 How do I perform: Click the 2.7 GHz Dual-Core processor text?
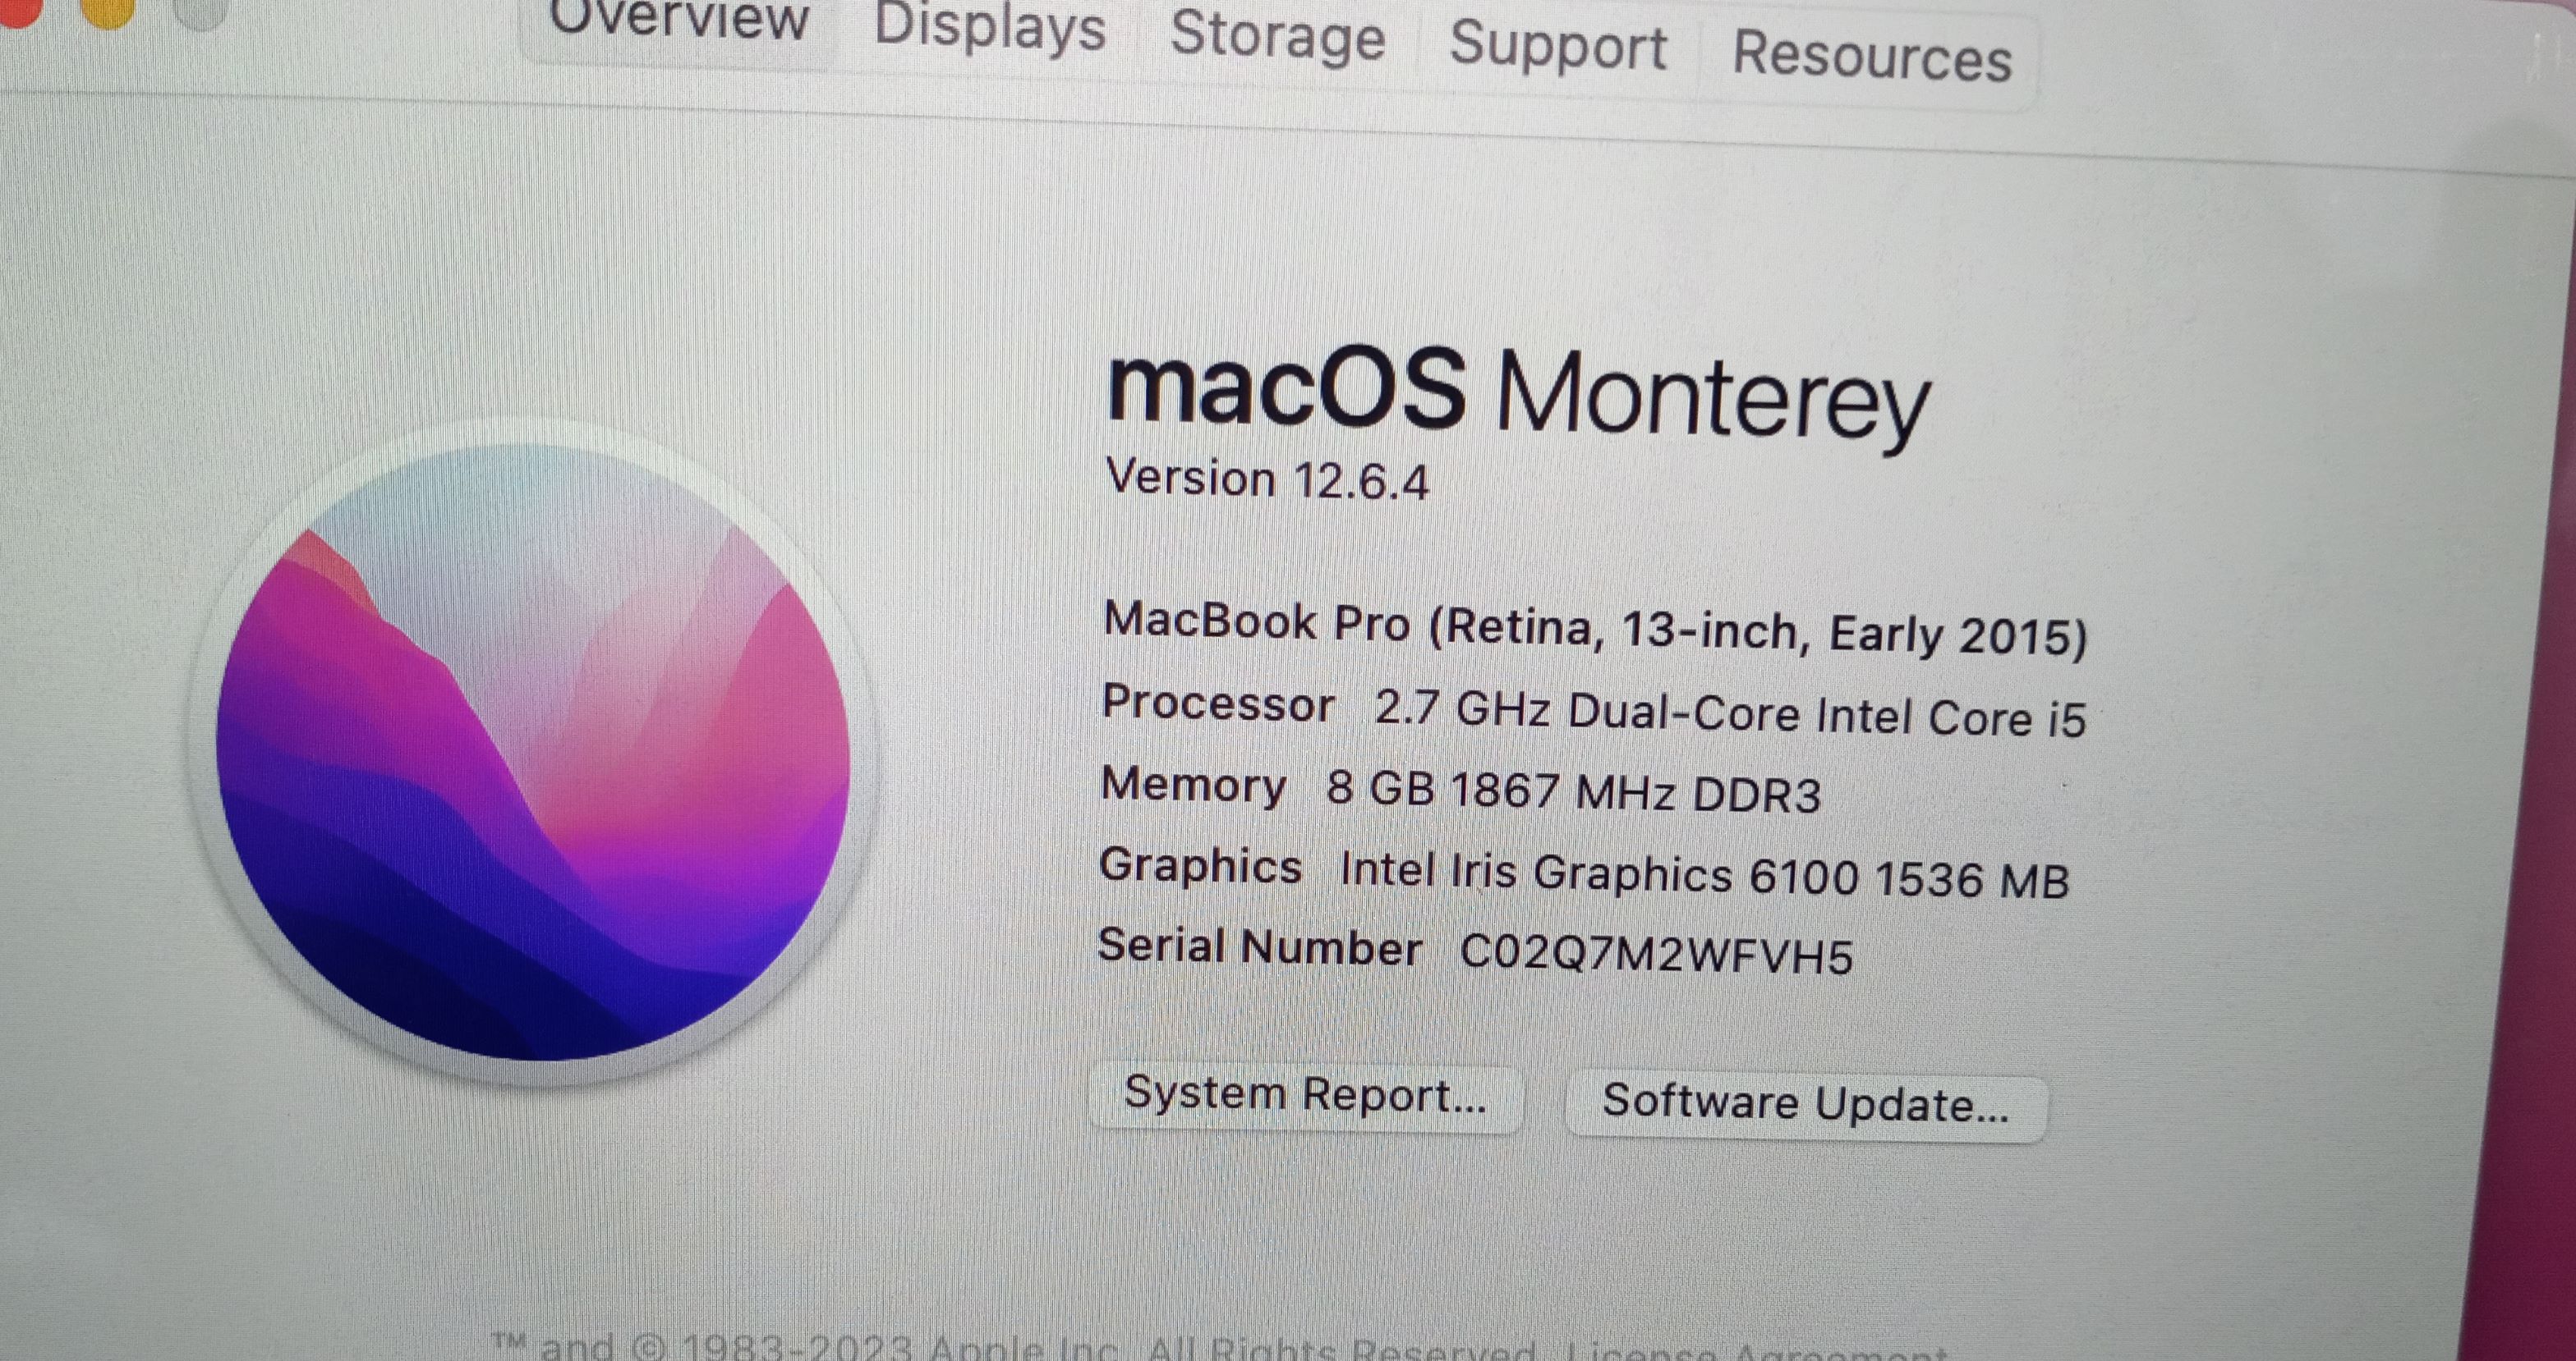[1730, 714]
